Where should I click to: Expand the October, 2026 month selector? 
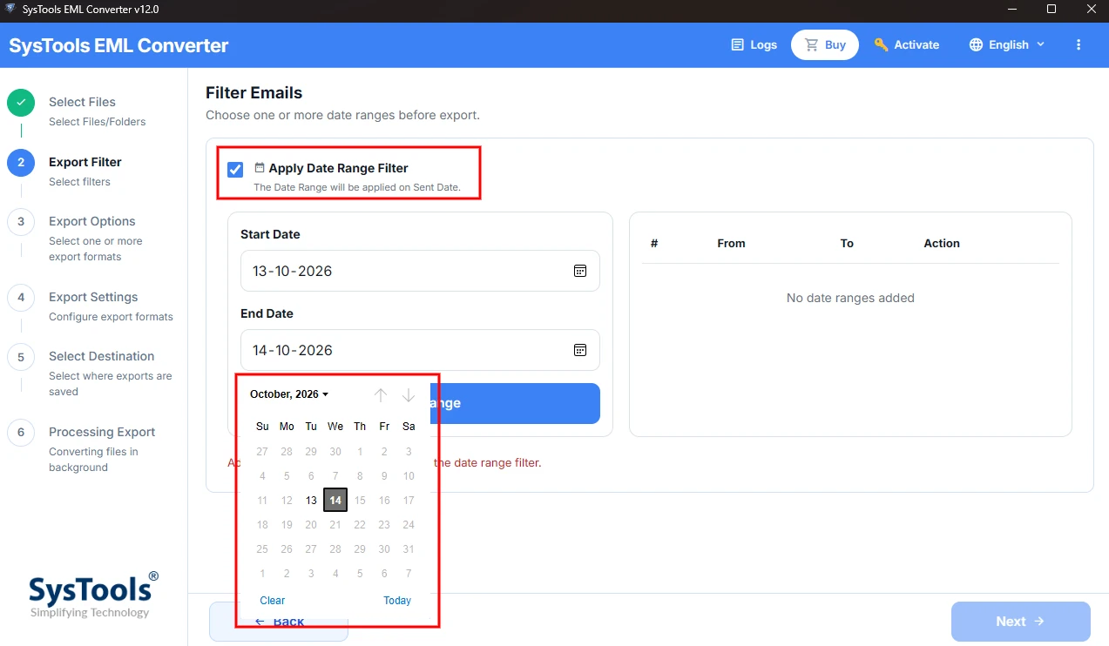click(x=289, y=394)
